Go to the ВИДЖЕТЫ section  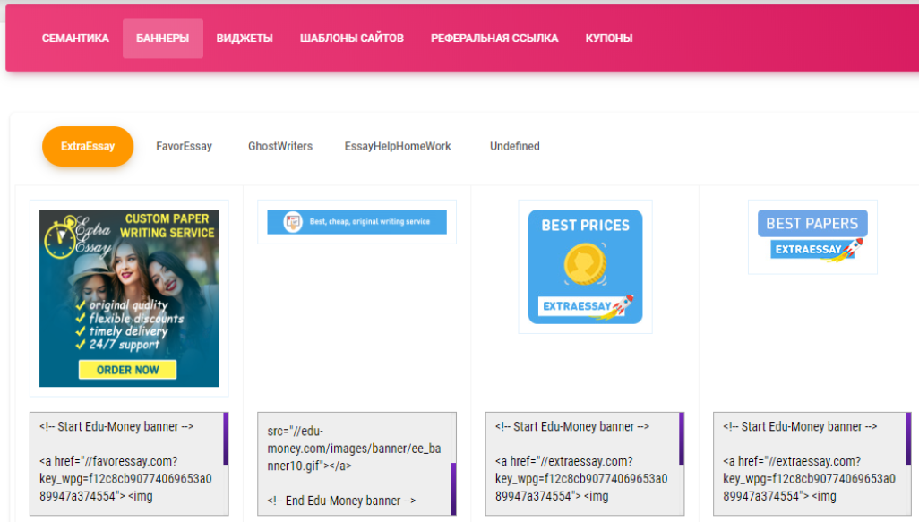[x=245, y=39]
